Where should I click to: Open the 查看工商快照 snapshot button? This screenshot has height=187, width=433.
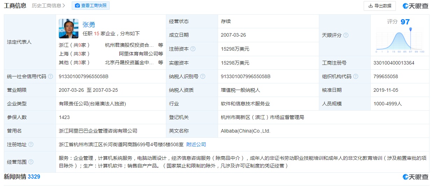[91, 6]
